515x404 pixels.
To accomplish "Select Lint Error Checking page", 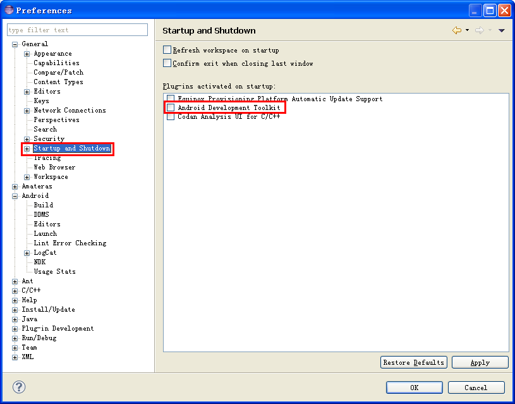I will tap(70, 243).
